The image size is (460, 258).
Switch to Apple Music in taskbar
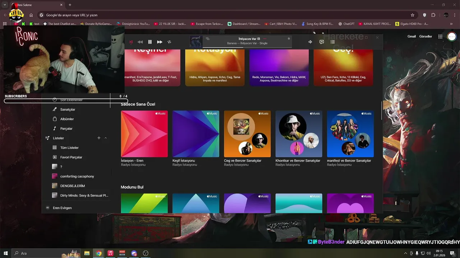110,253
